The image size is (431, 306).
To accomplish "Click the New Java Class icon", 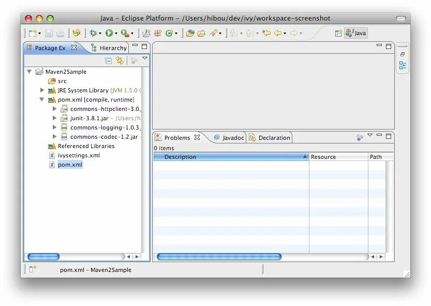I will coord(169,33).
